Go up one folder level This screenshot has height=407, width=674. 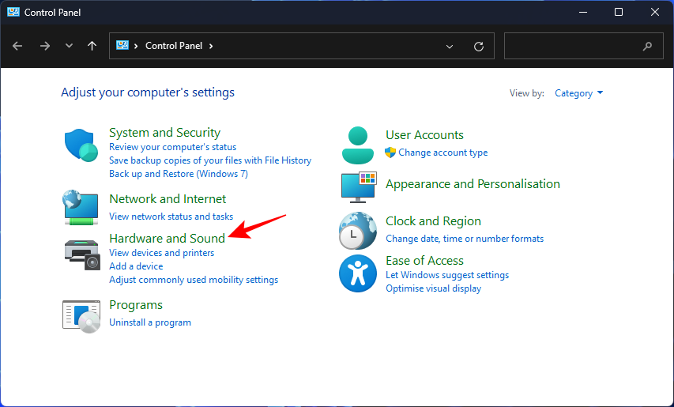point(92,46)
